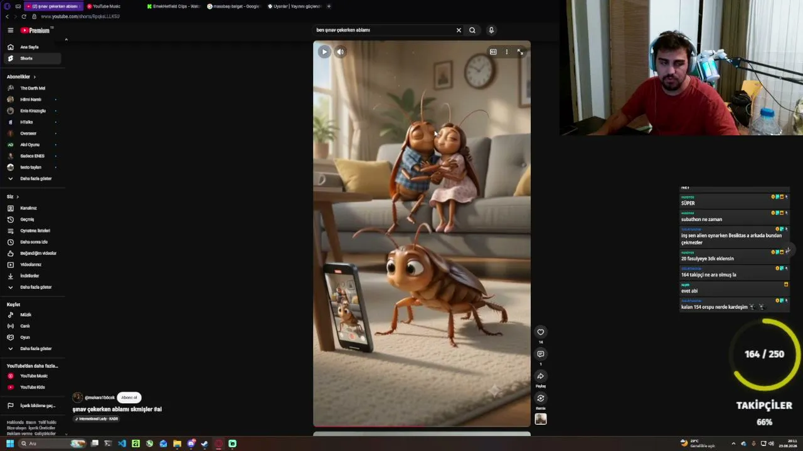The image size is (803, 451).
Task: Open the International Lady - KADR sound chip
Action: 97,418
